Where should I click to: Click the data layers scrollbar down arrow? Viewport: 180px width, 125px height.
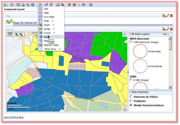pos(170,87)
